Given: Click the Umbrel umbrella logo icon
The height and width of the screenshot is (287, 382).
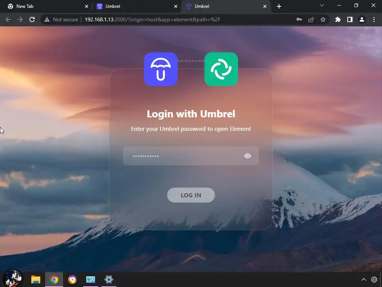Looking at the screenshot, I should click(x=160, y=69).
